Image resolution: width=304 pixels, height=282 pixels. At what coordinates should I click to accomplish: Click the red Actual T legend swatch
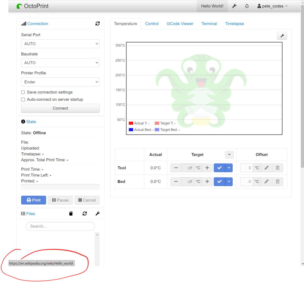[131, 123]
